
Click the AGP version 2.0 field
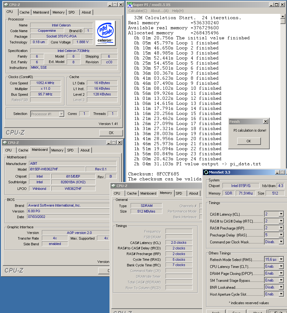click(x=76, y=233)
